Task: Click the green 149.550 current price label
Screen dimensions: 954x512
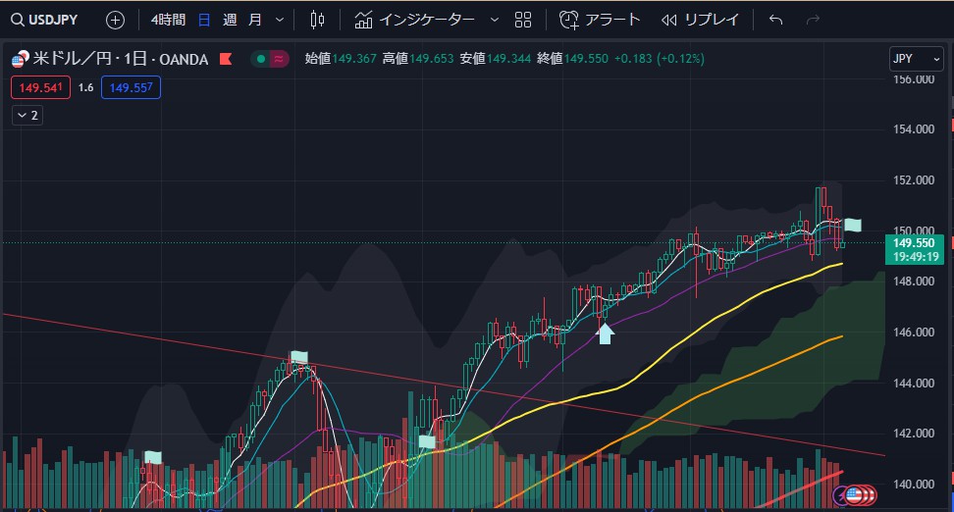Action: click(915, 249)
